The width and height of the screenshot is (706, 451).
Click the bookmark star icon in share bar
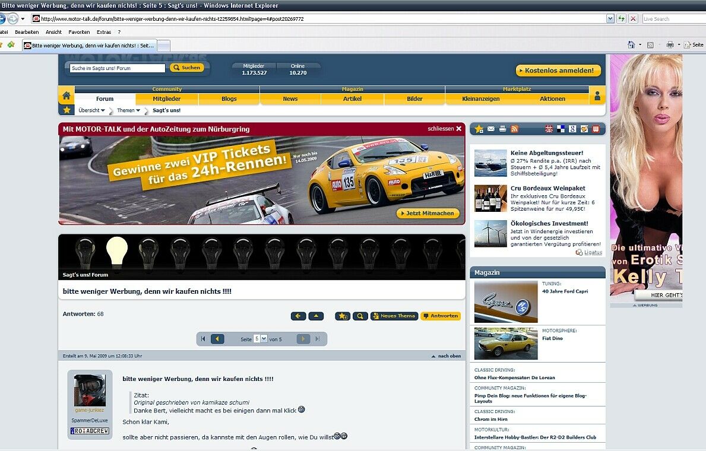(479, 129)
